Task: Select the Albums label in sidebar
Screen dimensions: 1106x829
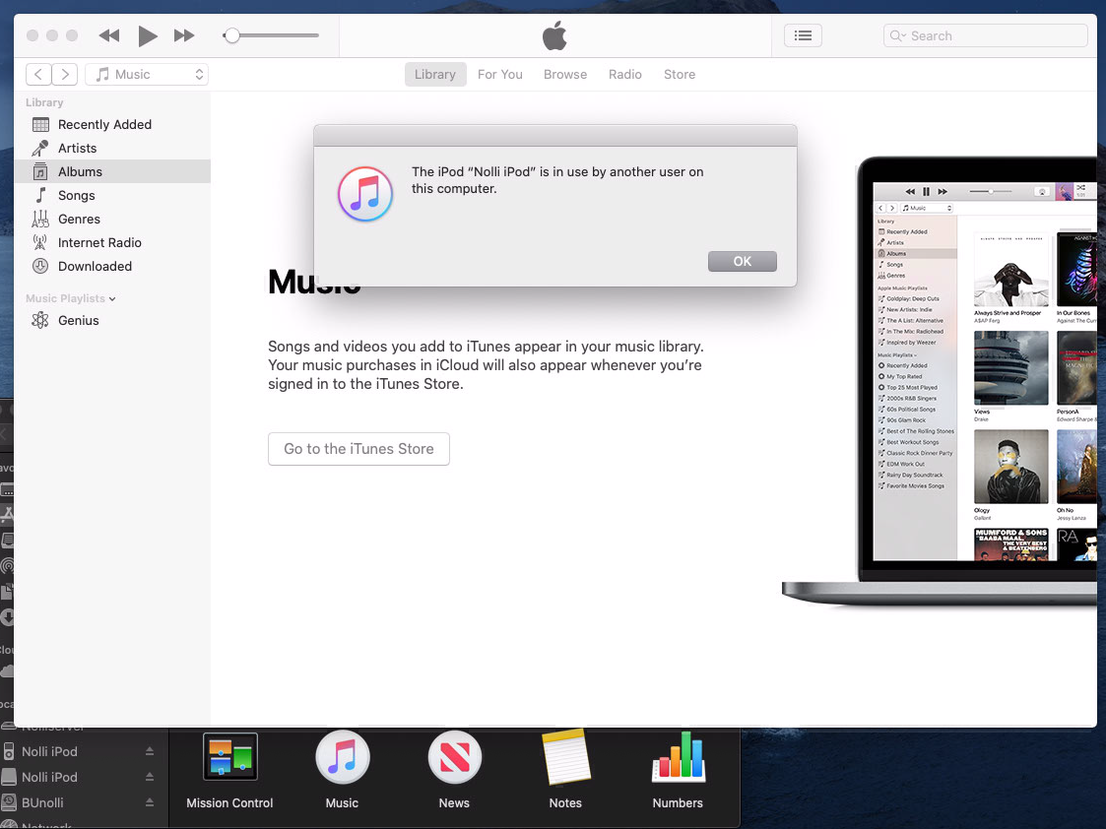Action: [81, 171]
